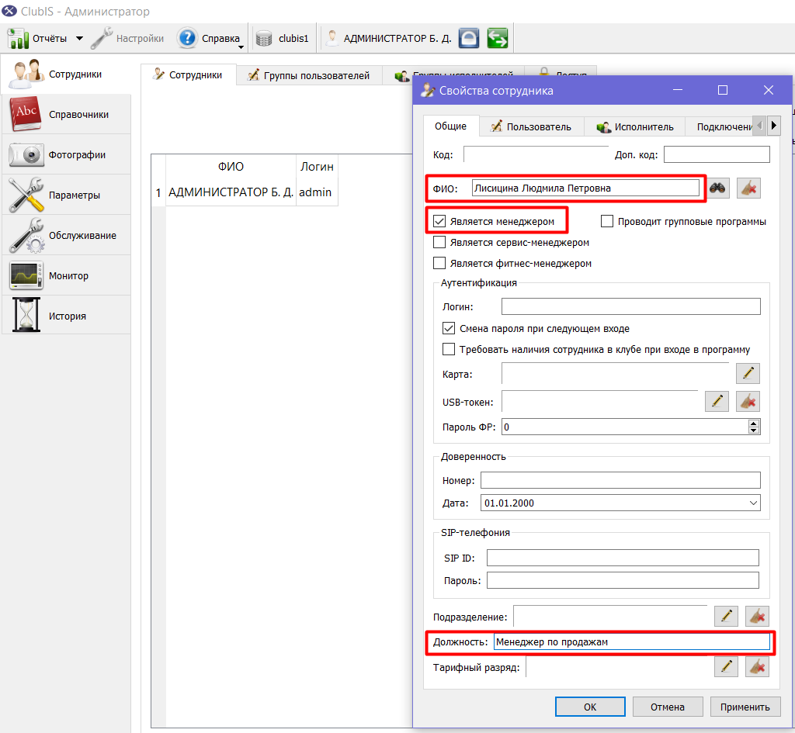Click the pencil edit icon for Карта
This screenshot has height=733, width=795.
(748, 373)
